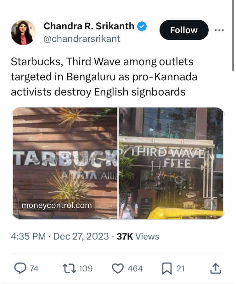The image size is (236, 284).
Task: Open the share upload icon
Action: coord(216,269)
